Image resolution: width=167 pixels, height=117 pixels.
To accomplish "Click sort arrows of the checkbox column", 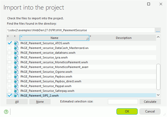I will point(8,36).
